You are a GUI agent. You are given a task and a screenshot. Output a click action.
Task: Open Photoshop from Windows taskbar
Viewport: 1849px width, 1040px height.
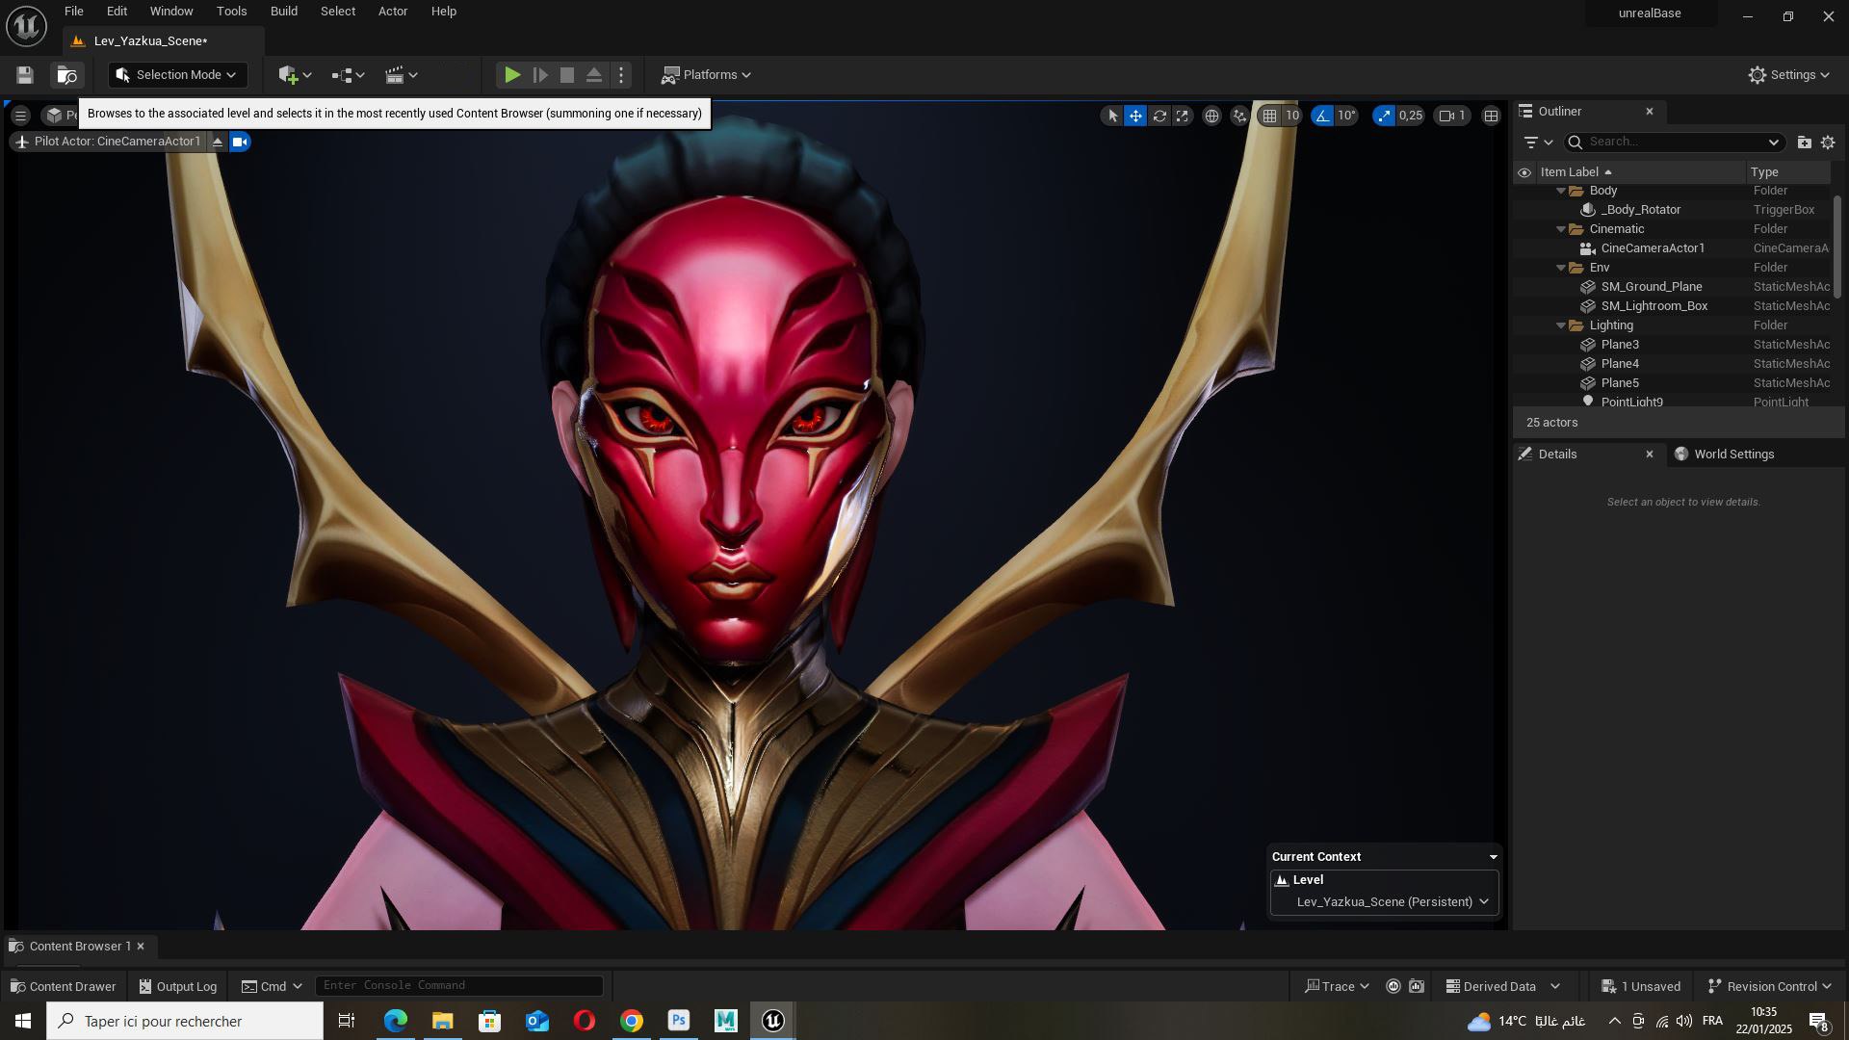(x=679, y=1022)
